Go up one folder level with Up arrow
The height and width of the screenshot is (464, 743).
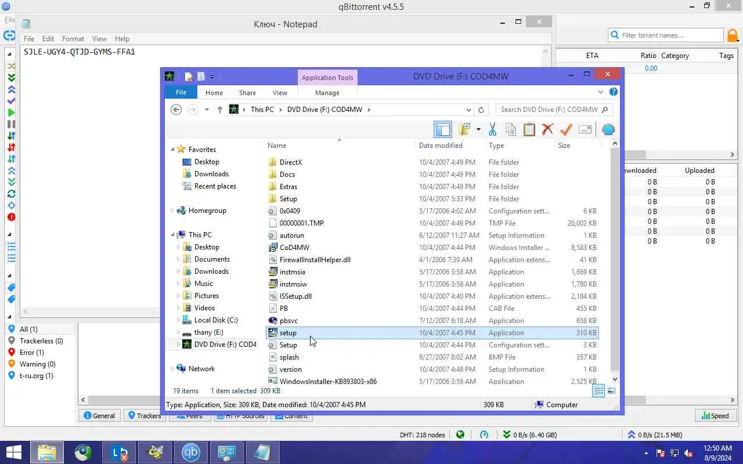tap(219, 110)
